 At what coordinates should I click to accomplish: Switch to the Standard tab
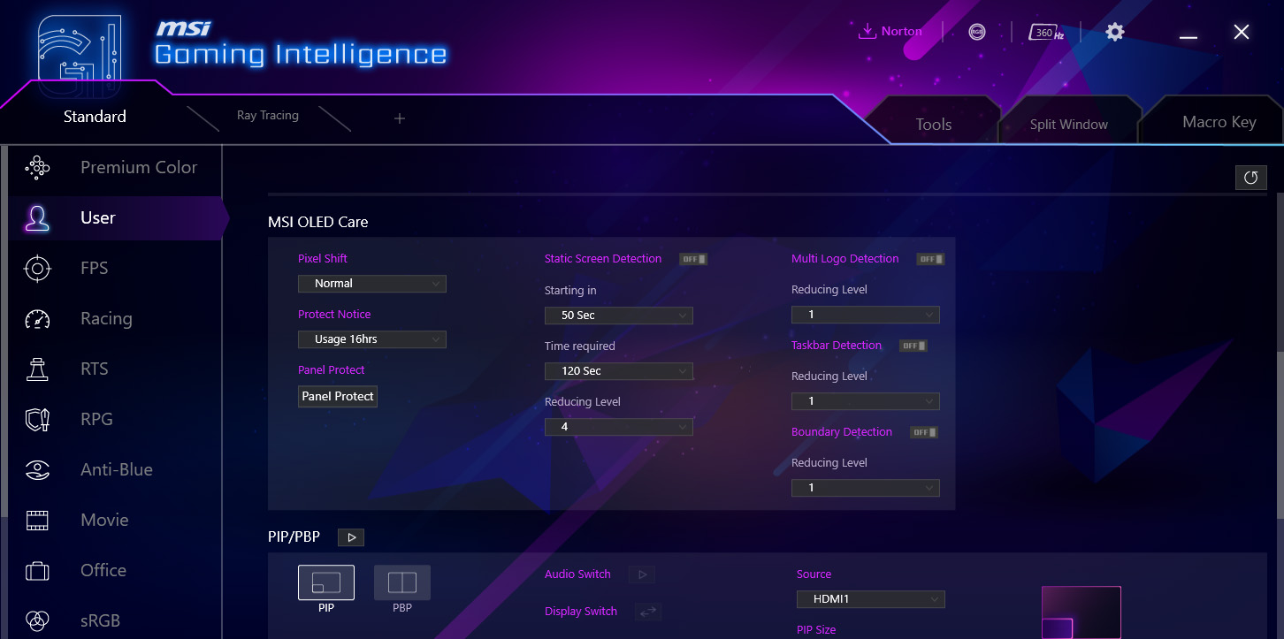pyautogui.click(x=95, y=117)
